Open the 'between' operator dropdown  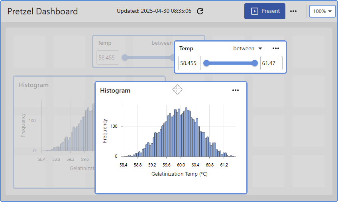[248, 48]
